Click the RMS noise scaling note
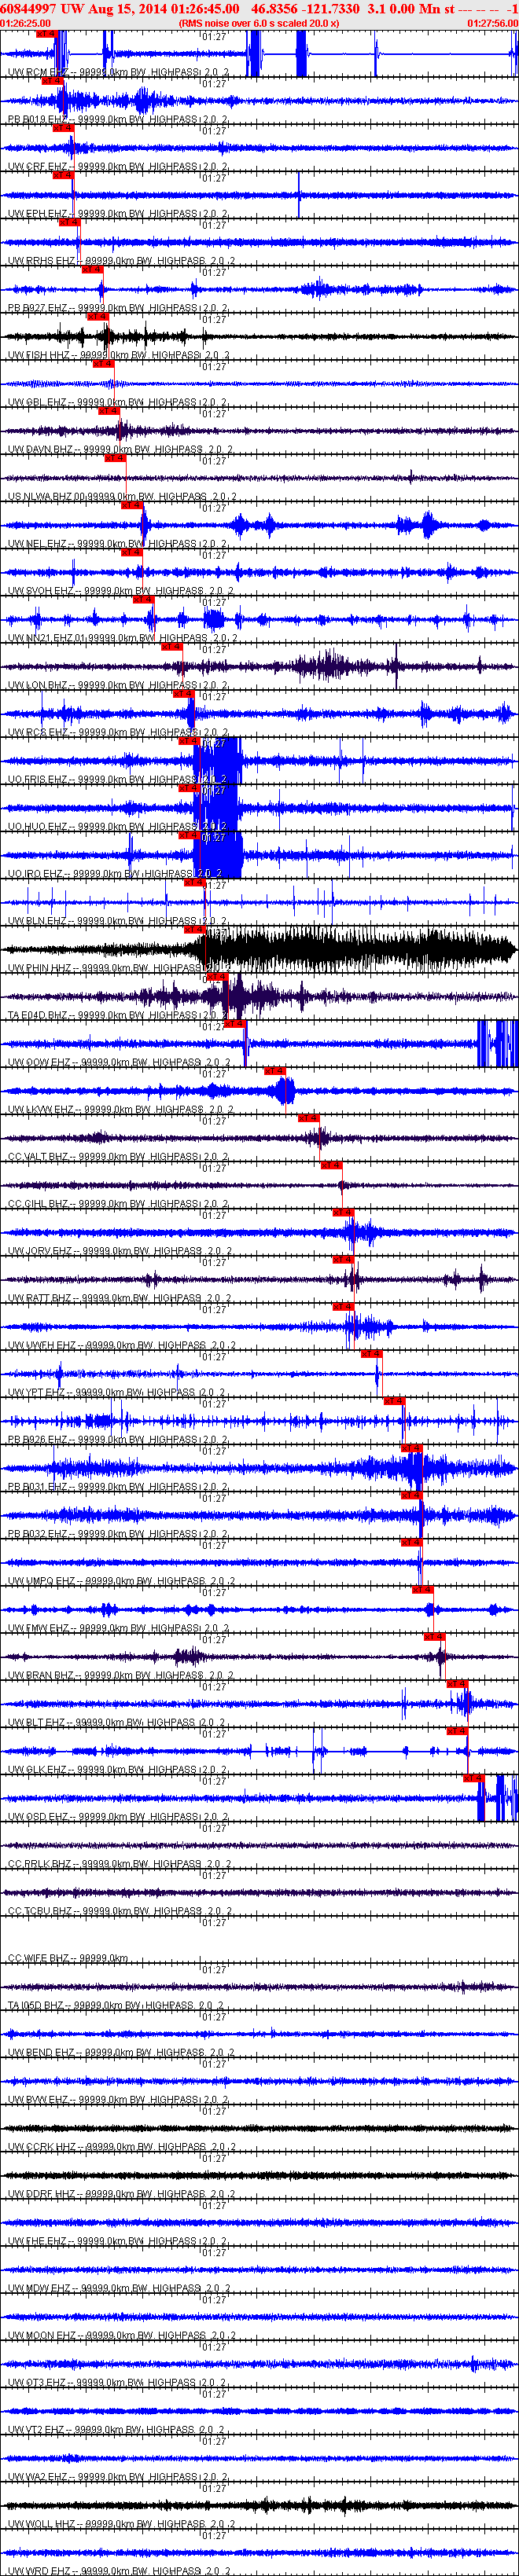 coord(259,23)
